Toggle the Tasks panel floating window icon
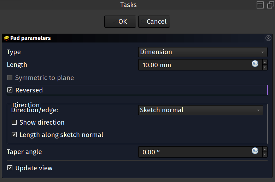The width and height of the screenshot is (275, 182). pos(271,5)
